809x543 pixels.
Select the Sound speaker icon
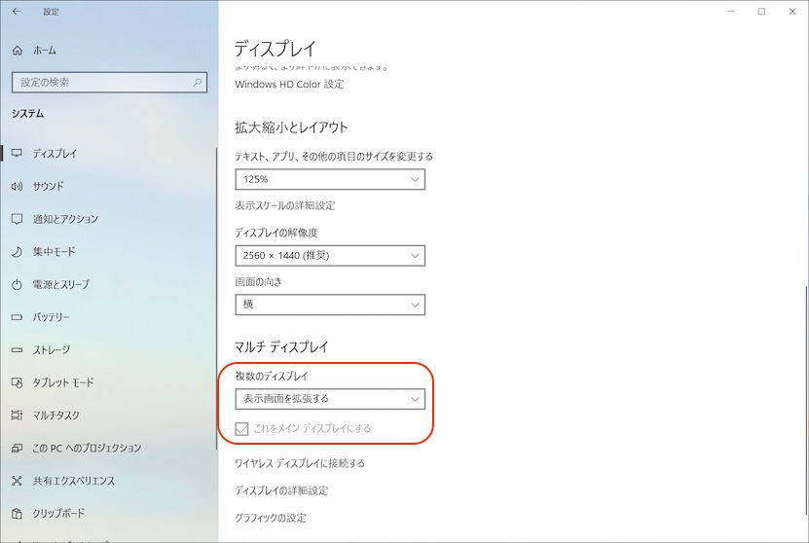tap(17, 186)
